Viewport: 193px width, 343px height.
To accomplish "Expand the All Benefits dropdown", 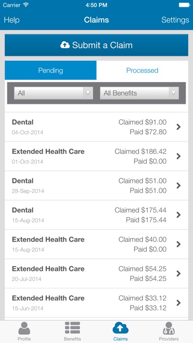I will click(139, 93).
